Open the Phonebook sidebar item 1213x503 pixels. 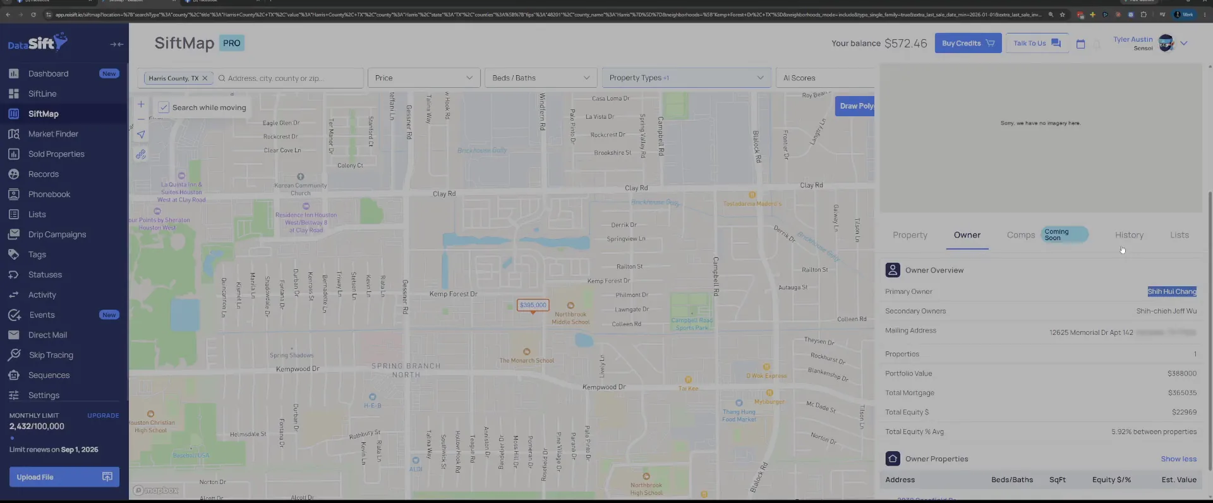(49, 195)
